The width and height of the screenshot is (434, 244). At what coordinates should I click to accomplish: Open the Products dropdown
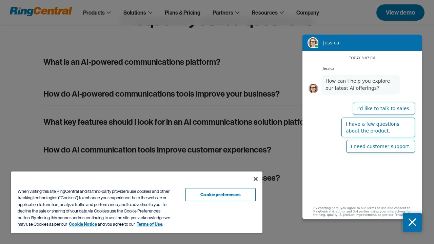click(97, 13)
